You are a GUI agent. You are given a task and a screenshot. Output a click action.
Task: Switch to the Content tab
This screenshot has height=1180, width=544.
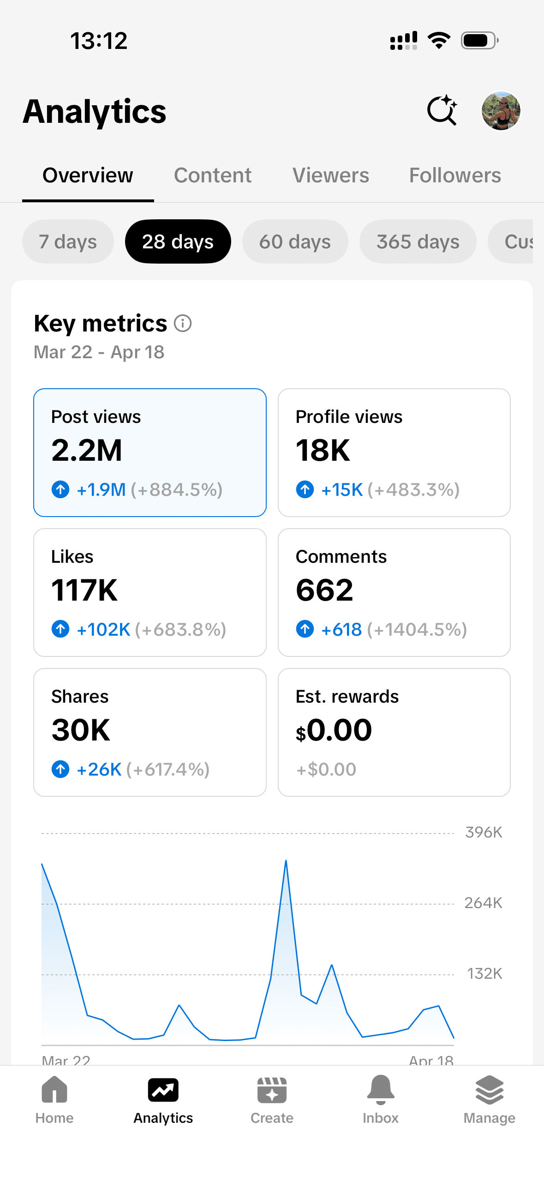click(x=213, y=175)
